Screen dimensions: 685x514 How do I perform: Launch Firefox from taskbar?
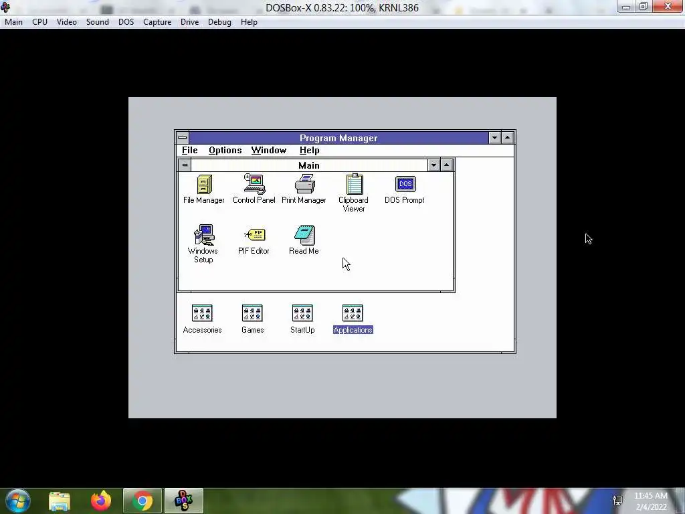(101, 501)
